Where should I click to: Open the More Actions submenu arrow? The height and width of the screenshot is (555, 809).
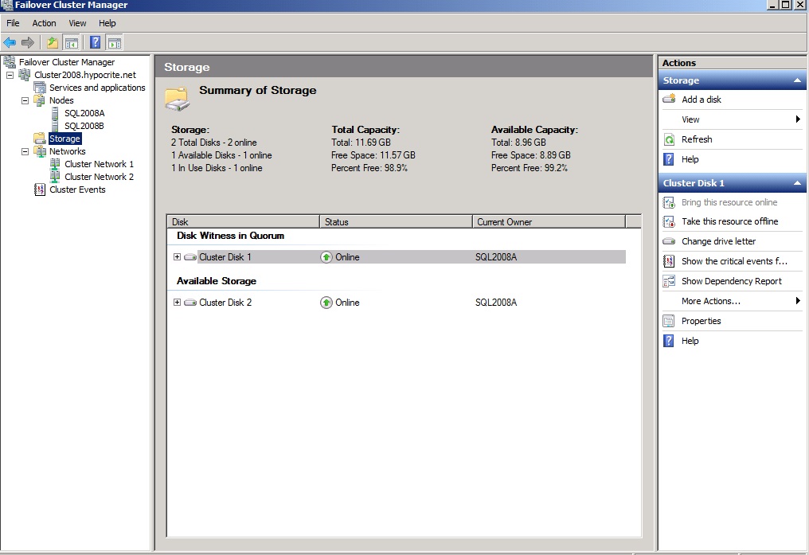(x=798, y=301)
